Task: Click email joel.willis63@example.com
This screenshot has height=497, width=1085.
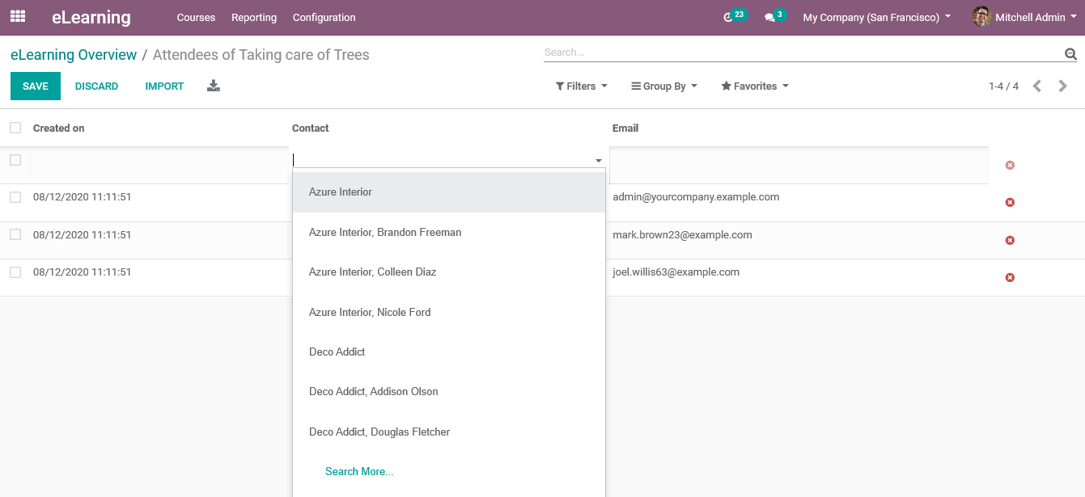Action: (x=676, y=272)
